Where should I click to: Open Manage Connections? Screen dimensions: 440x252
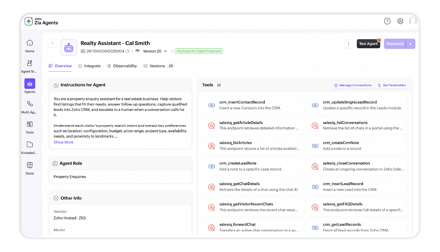353,85
